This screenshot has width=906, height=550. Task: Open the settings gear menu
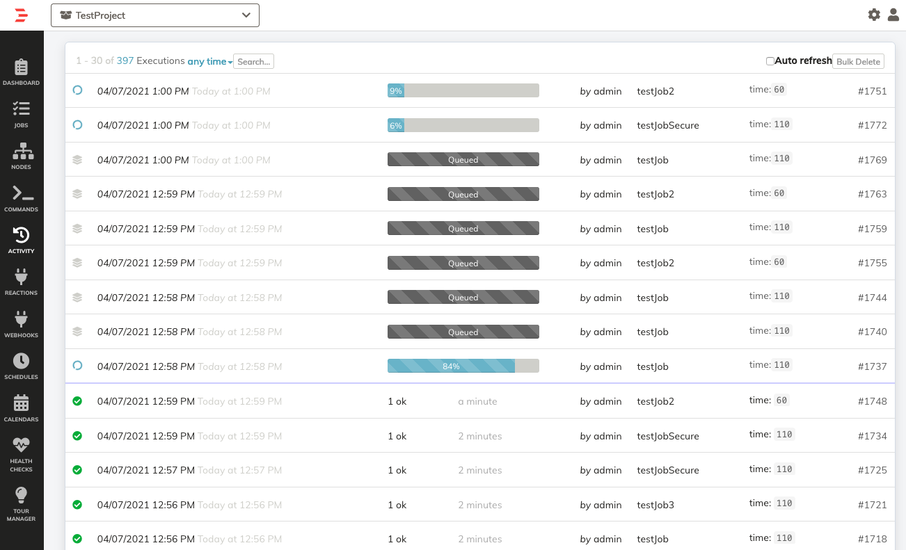coord(874,14)
